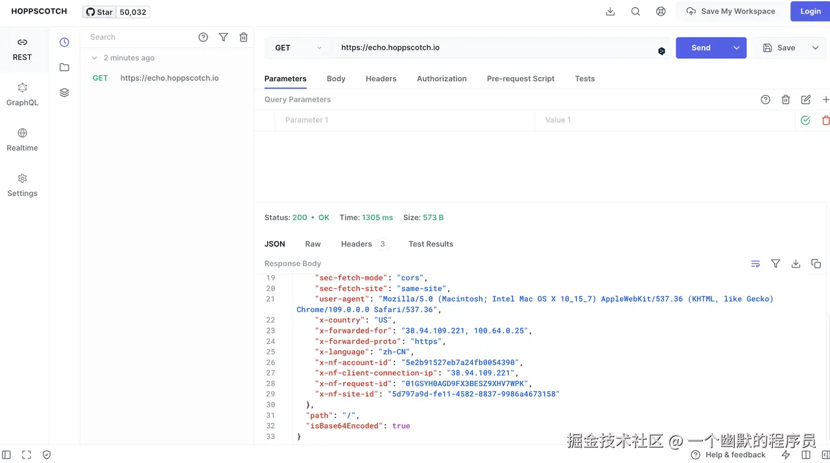Open the filter icon above the history list

pyautogui.click(x=223, y=37)
